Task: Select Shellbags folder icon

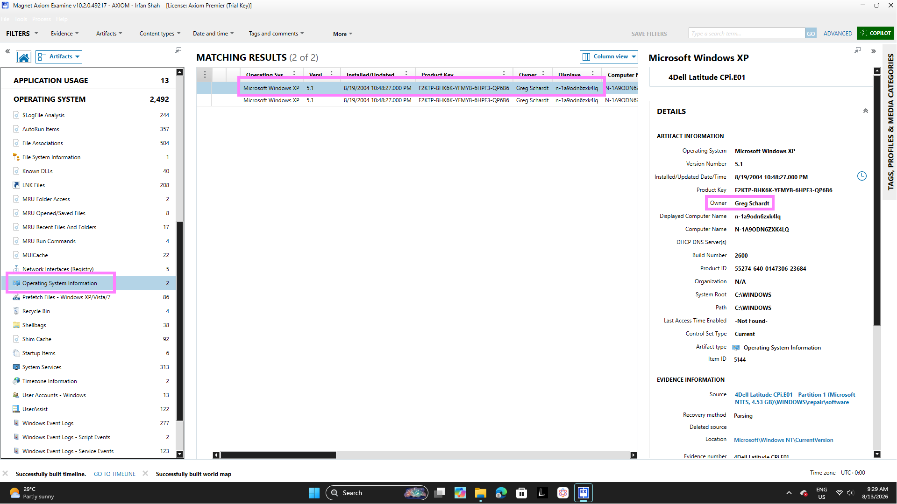Action: point(16,325)
